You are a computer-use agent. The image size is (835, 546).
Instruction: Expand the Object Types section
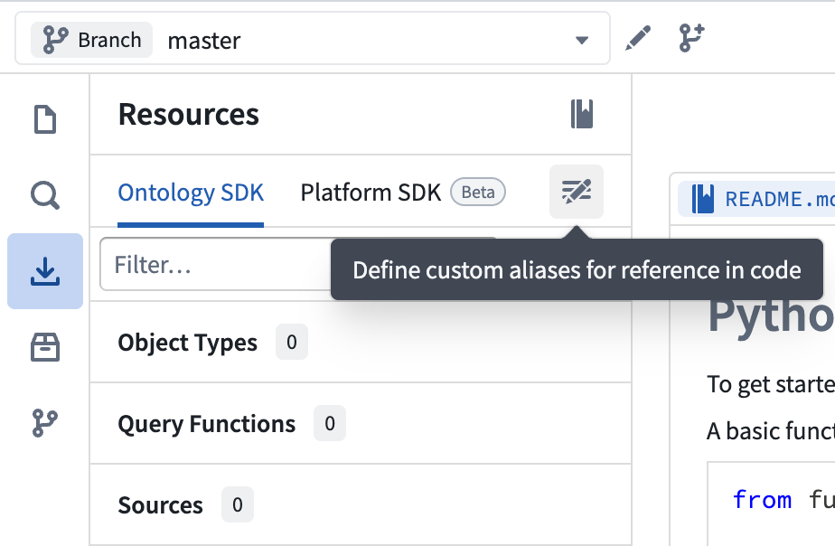(187, 343)
